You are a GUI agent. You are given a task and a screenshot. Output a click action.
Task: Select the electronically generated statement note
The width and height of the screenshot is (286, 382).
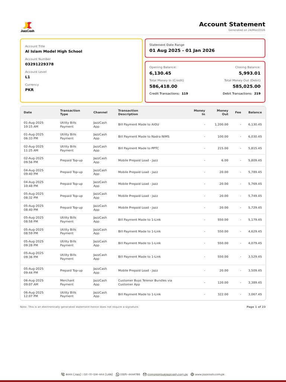click(80, 307)
